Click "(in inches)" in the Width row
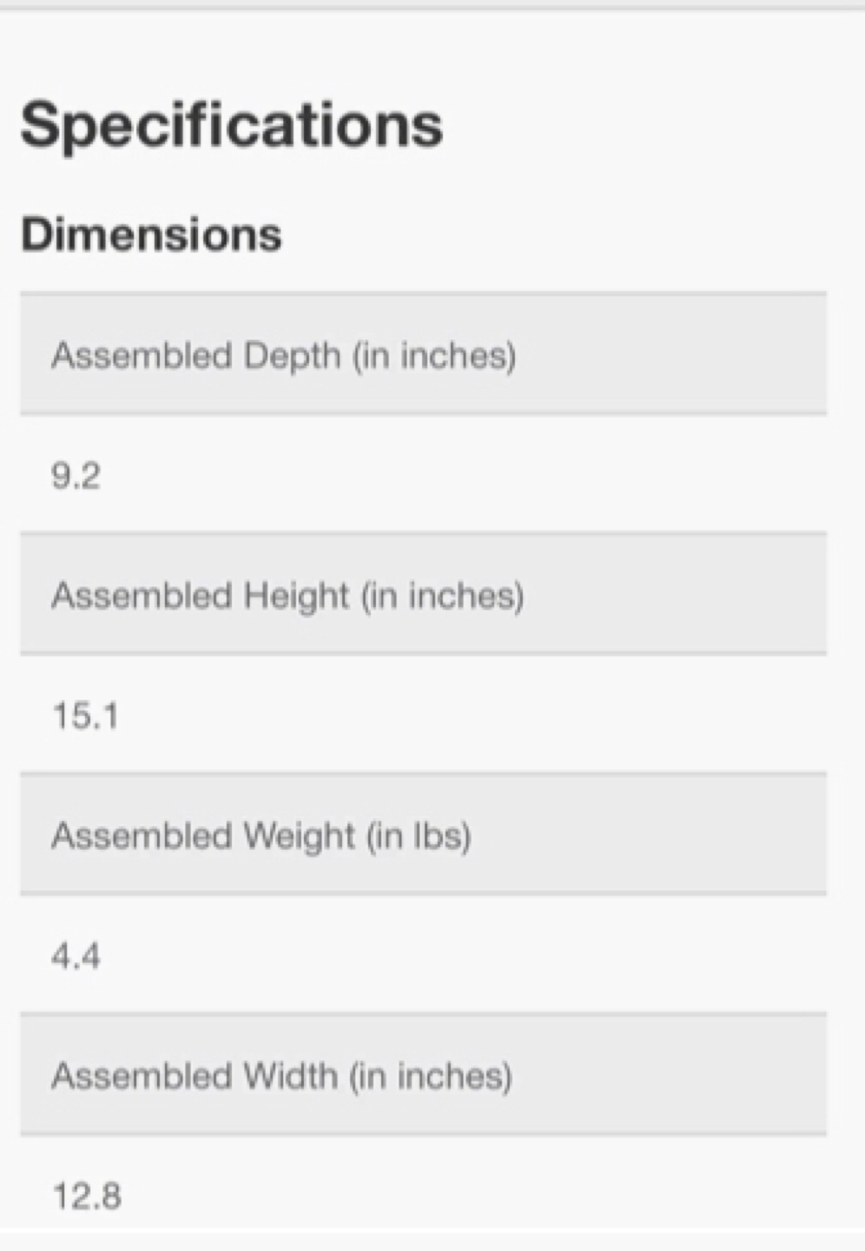Viewport: 865px width, 1251px height. (431, 1077)
